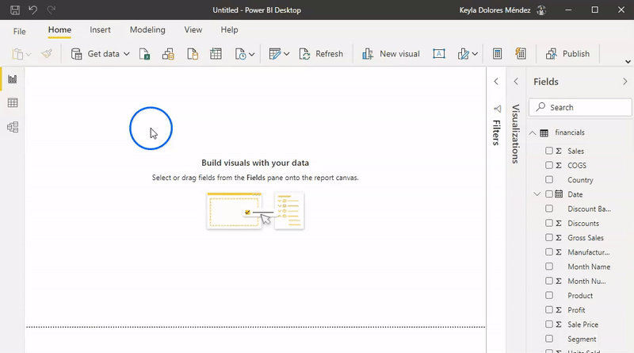This screenshot has height=353, width=634.
Task: Check the Discounts field checkbox
Action: coord(548,223)
